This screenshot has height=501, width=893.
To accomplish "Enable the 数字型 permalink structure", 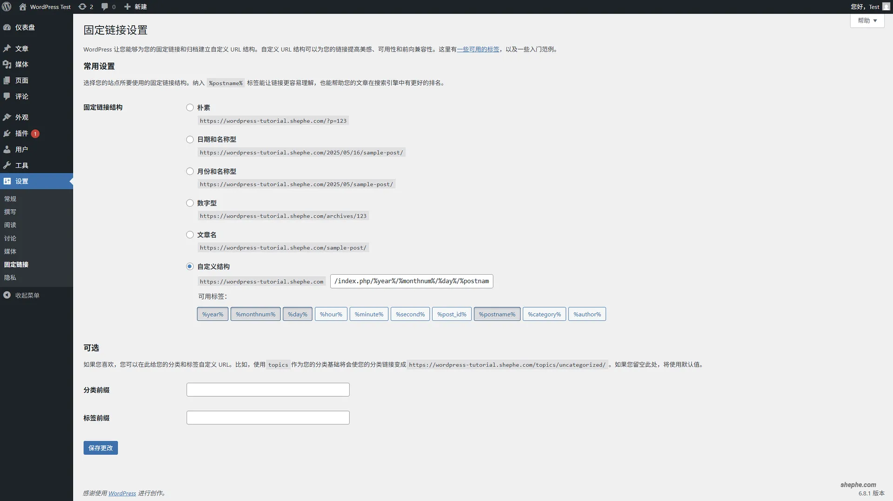I will 189,203.
